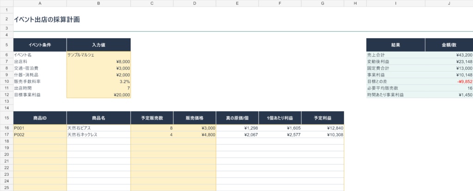Image resolution: width=473 pixels, height=191 pixels.
Task: Click column header A
Action: [x=40, y=3]
